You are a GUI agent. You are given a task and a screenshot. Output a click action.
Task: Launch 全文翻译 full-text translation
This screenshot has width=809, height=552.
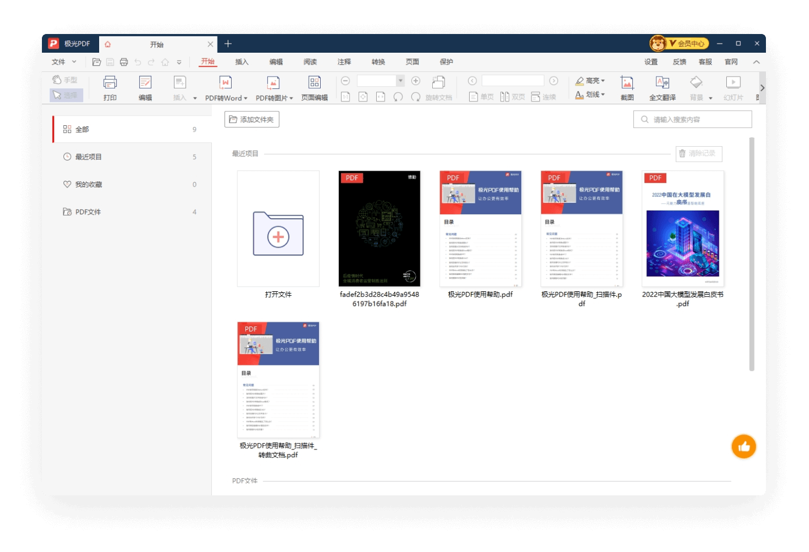pos(662,88)
